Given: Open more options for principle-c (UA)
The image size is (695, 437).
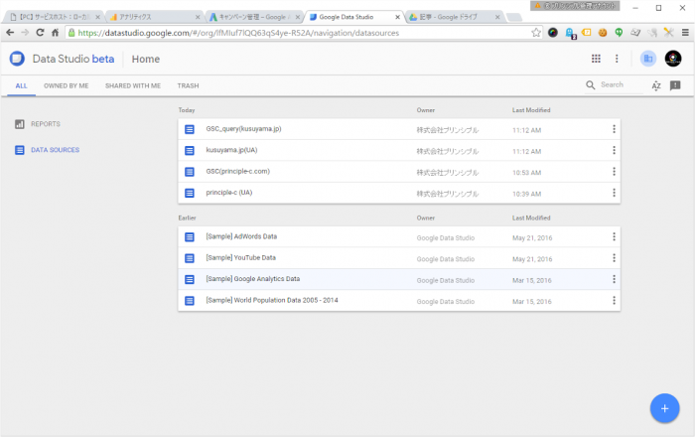Looking at the screenshot, I should point(614,193).
